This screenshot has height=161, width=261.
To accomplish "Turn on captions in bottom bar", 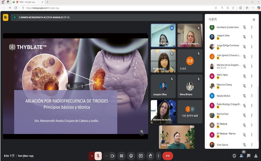I will [x=121, y=156].
